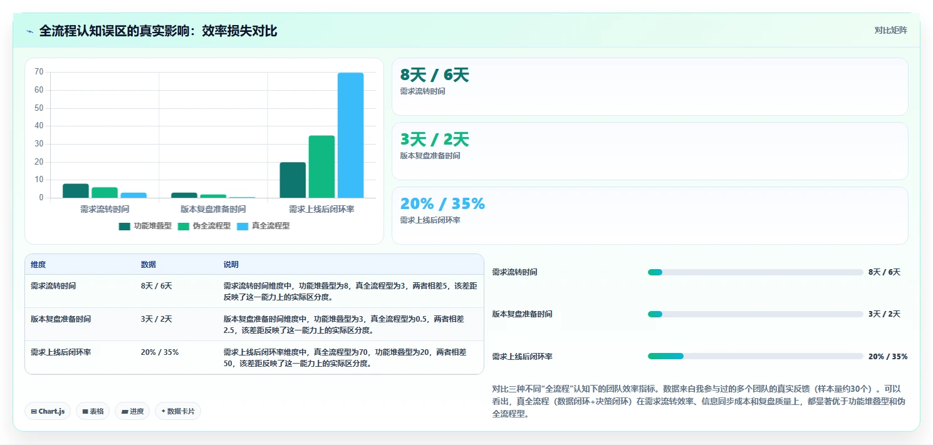Select the 进度 tag chip
Viewport: 933px width, 445px height.
[x=132, y=411]
